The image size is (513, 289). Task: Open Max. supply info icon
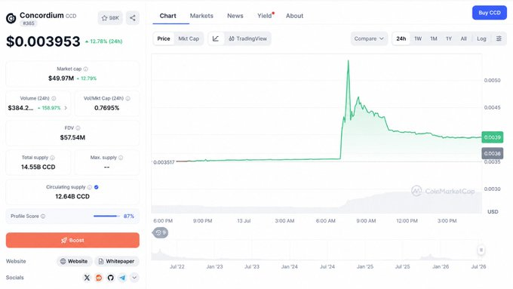click(x=121, y=158)
